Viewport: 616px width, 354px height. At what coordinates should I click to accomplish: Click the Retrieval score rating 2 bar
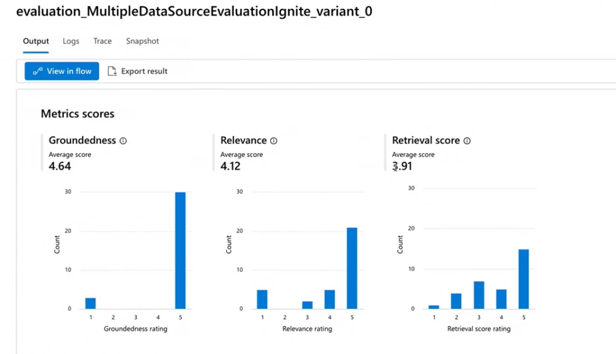[456, 301]
